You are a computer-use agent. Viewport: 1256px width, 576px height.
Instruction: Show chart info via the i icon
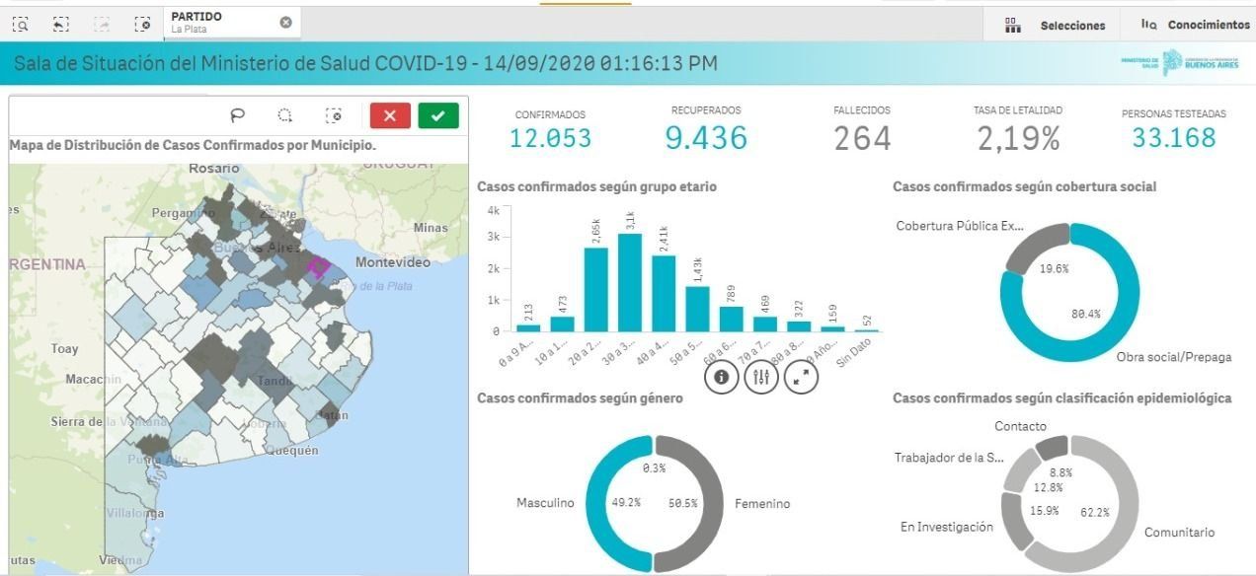[x=722, y=377]
